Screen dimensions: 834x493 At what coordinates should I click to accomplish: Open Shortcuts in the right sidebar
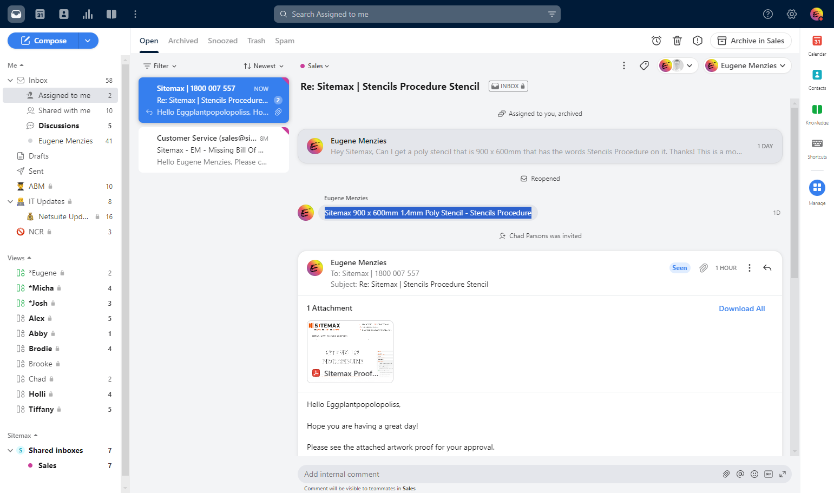(817, 148)
